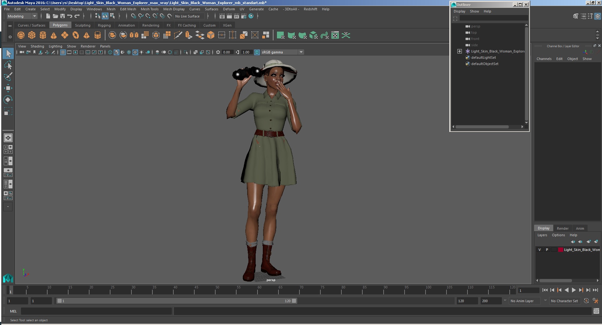Viewport: 602px width, 325px height.
Task: Open Outliner Display menu
Action: coord(459,11)
